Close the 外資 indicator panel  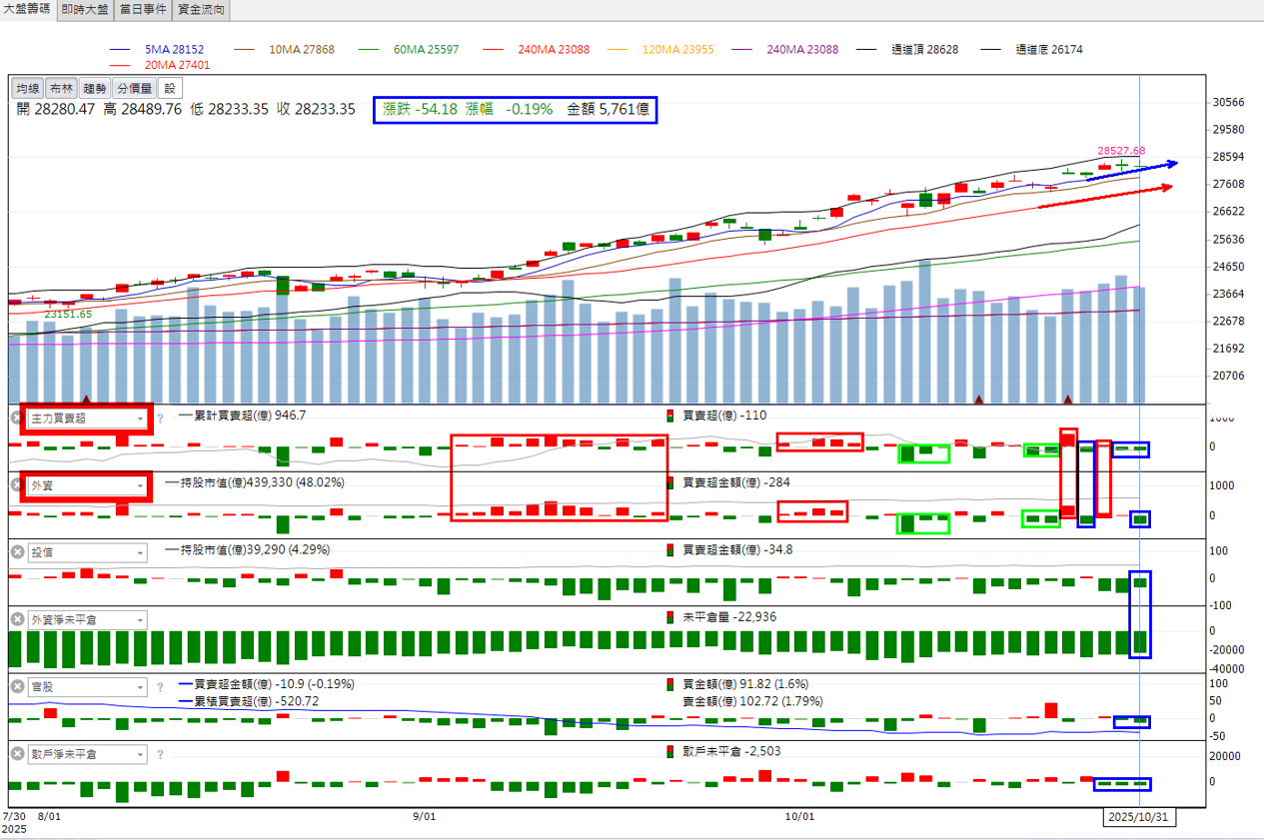tap(16, 484)
